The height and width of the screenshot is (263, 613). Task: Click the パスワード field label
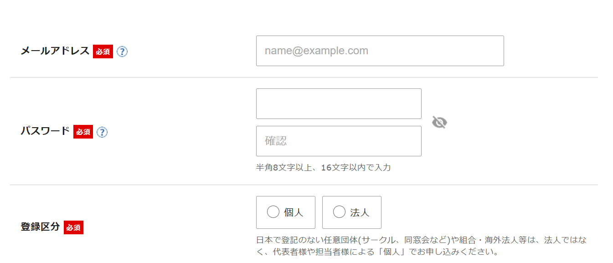45,132
